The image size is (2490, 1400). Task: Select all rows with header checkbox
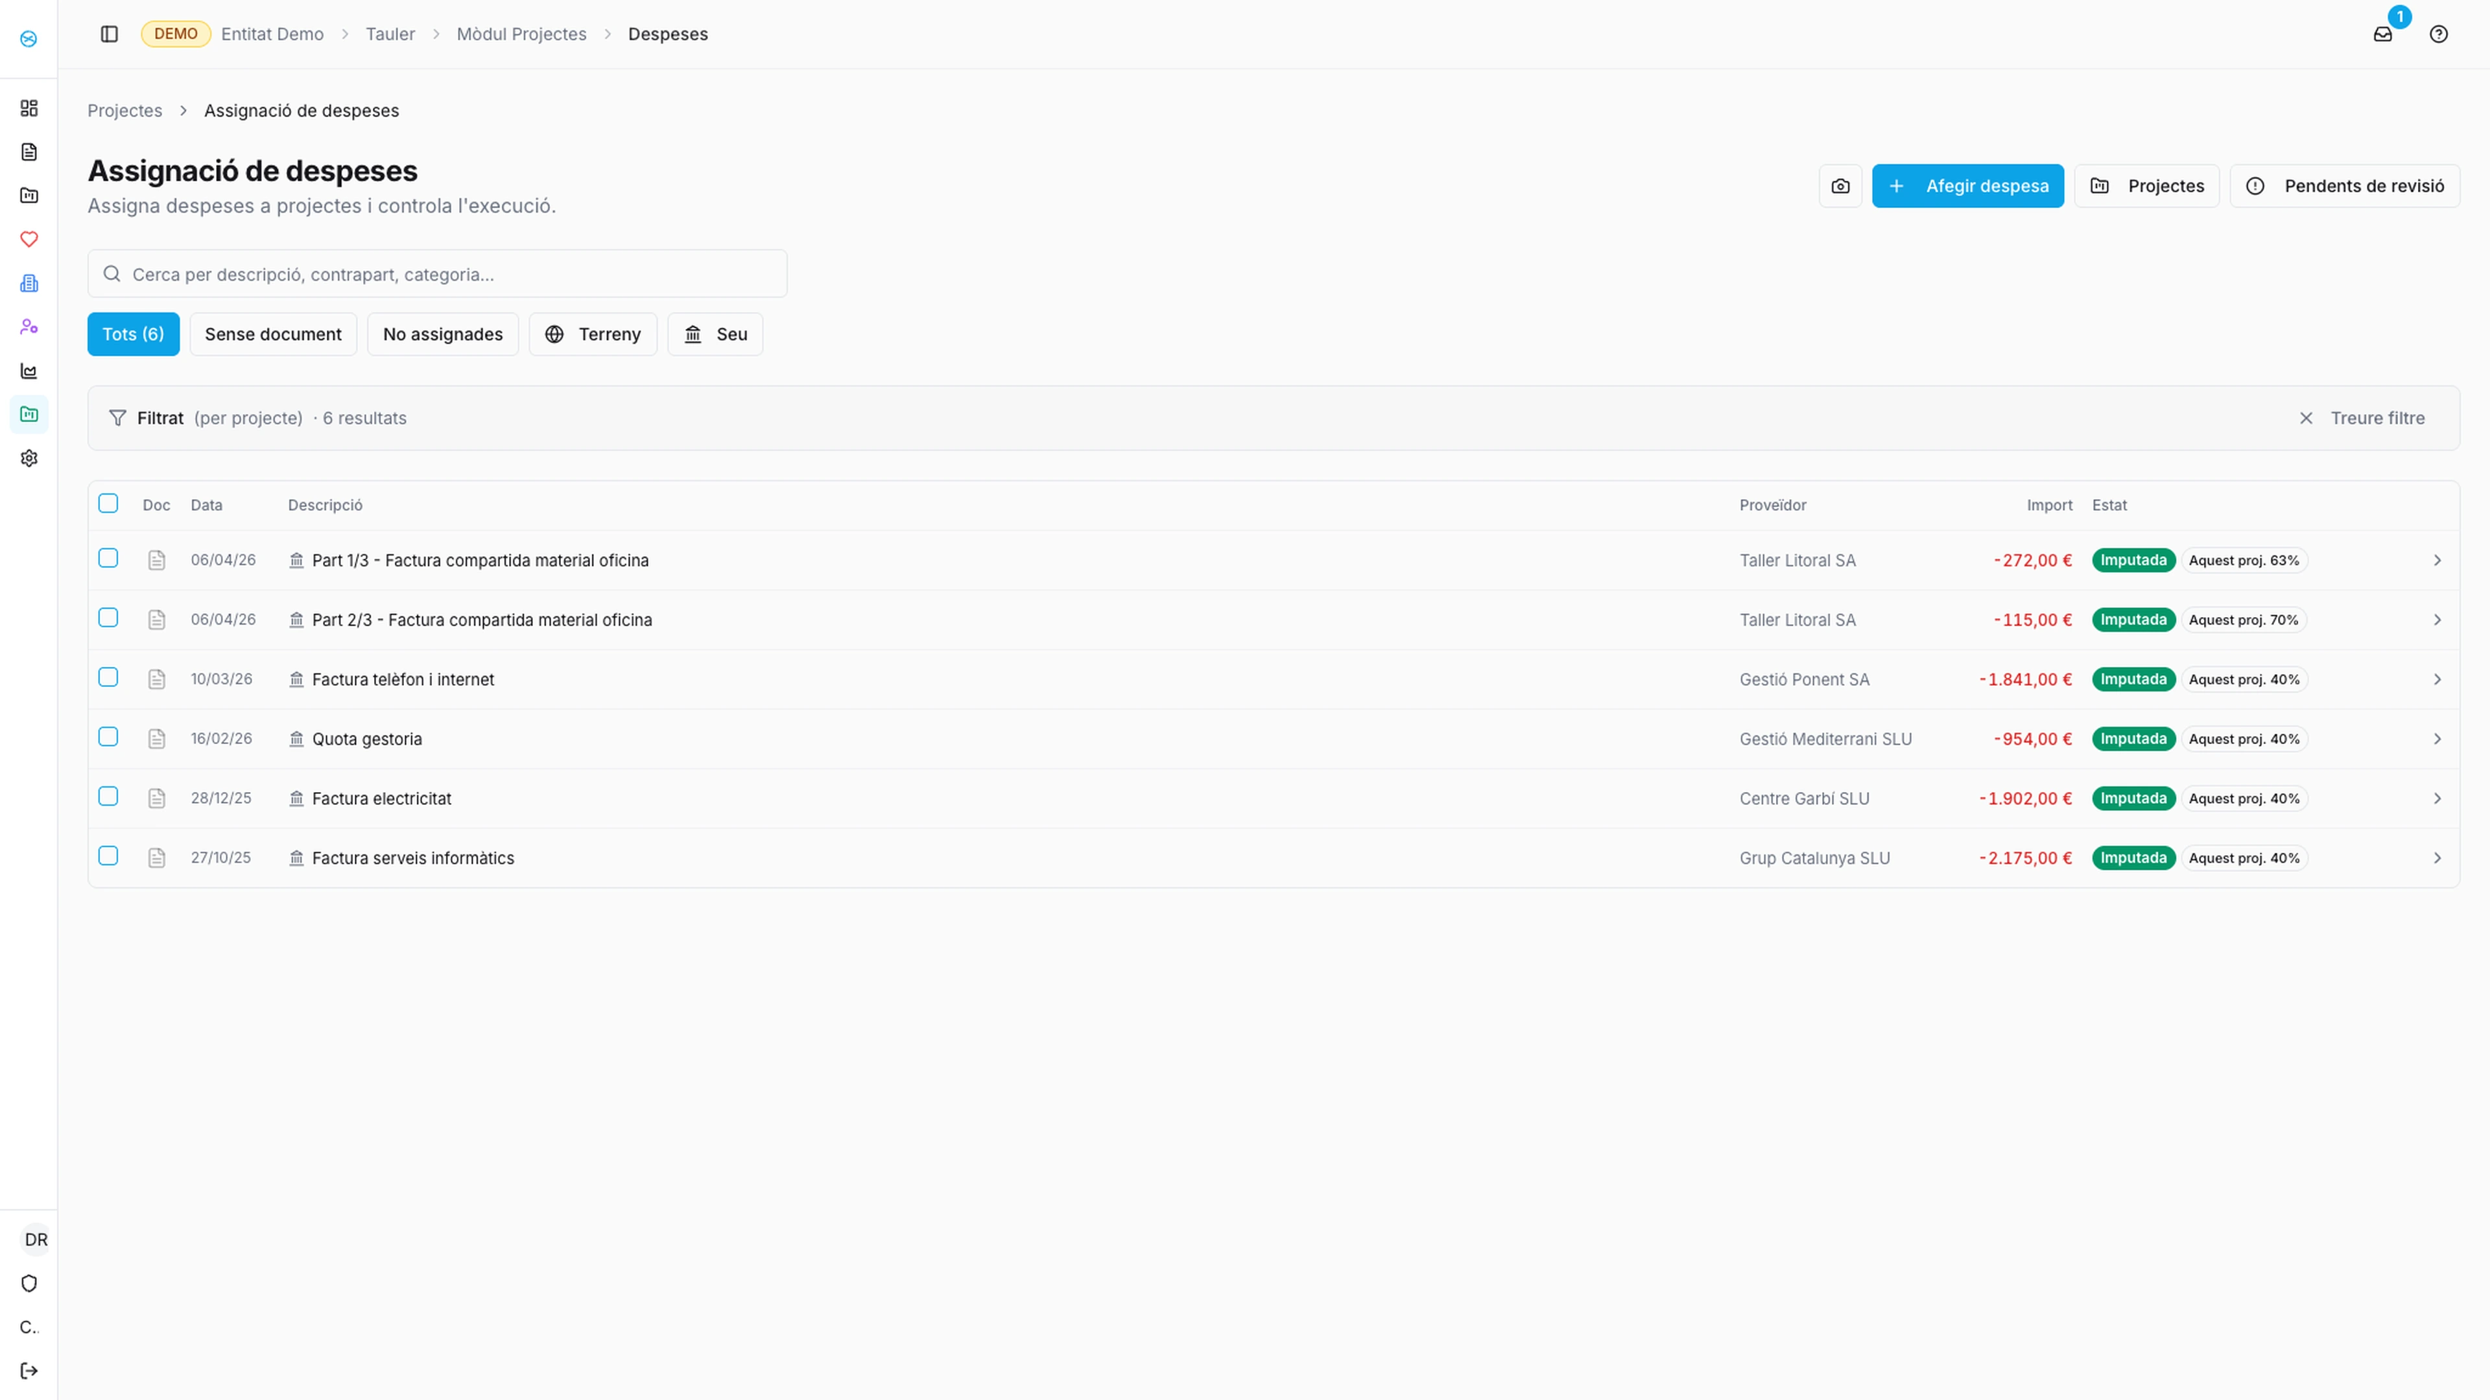(x=108, y=504)
